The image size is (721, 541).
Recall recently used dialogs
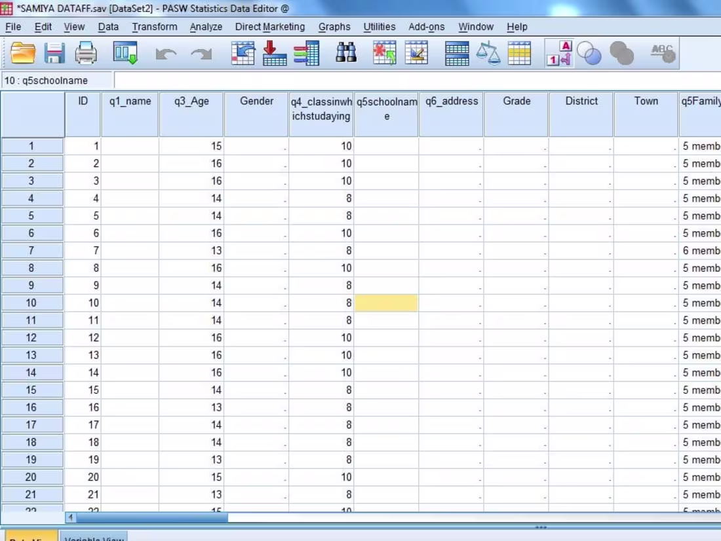(x=128, y=52)
